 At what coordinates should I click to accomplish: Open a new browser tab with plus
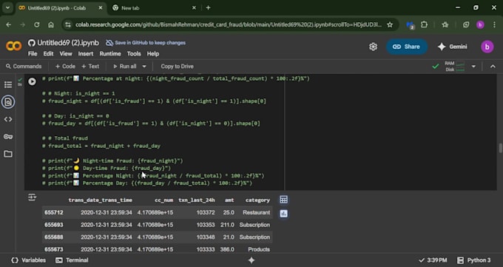[208, 7]
